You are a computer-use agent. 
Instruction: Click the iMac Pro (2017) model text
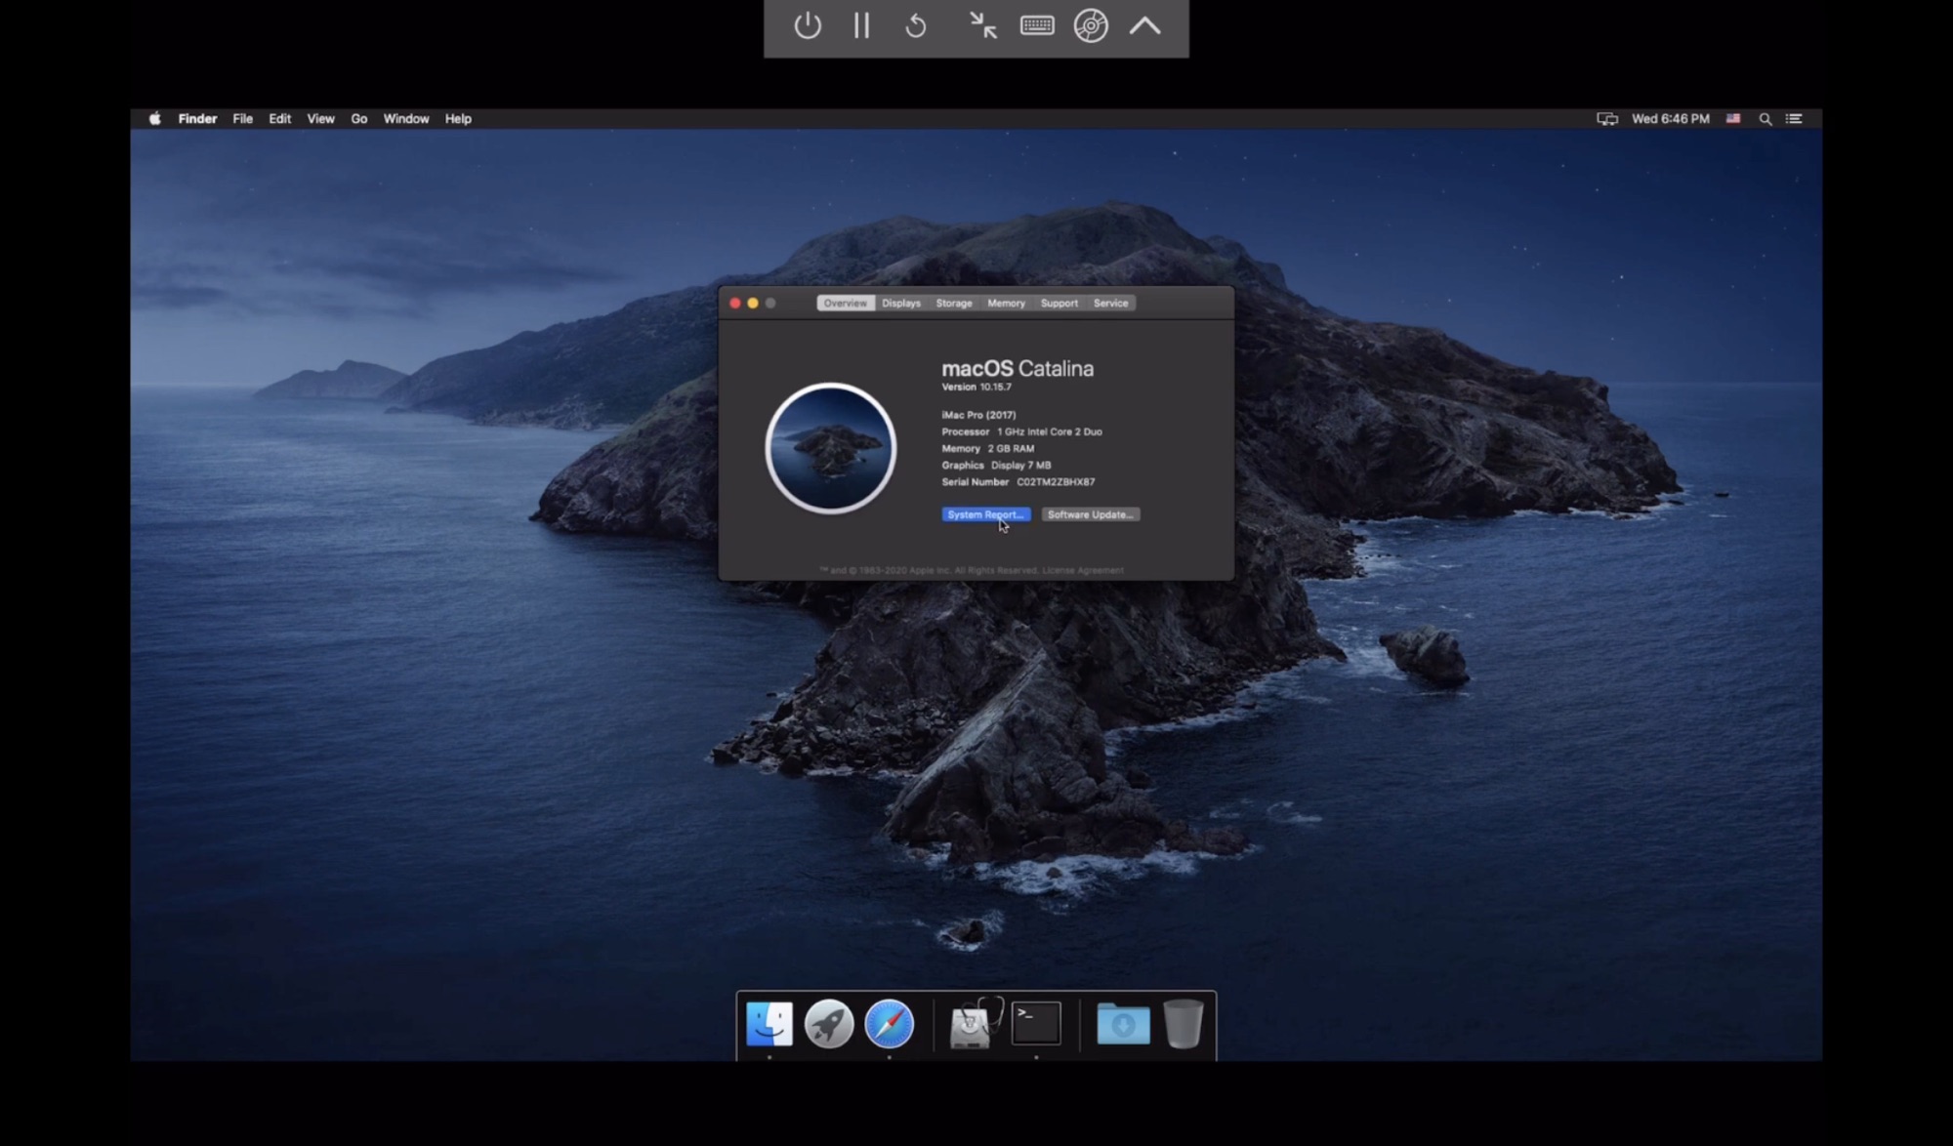click(x=978, y=415)
